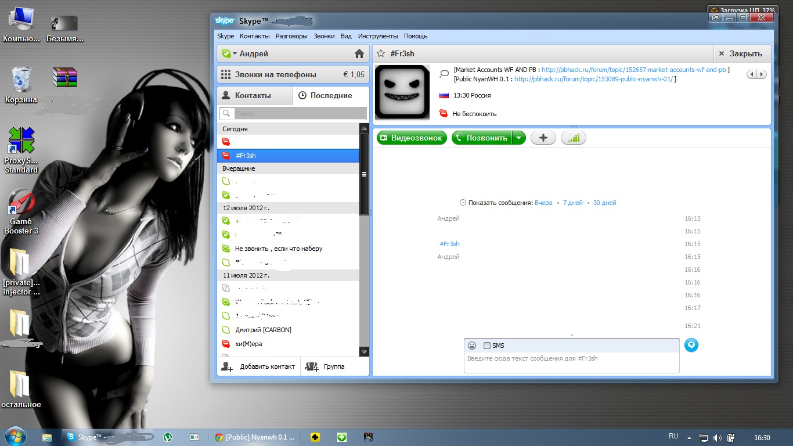Click the Skype home icon next to Андрей
793x446 pixels.
(x=359, y=54)
